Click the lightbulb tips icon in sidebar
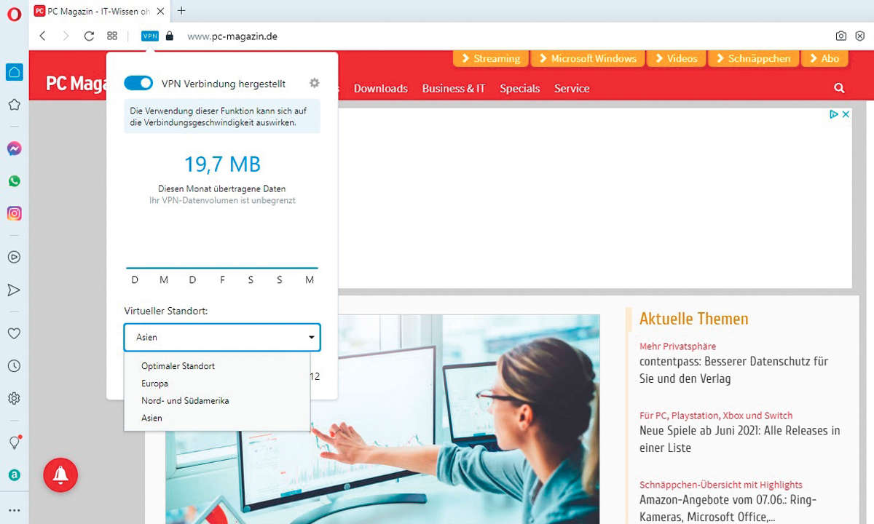Viewport: 874px width, 524px height. tap(14, 442)
